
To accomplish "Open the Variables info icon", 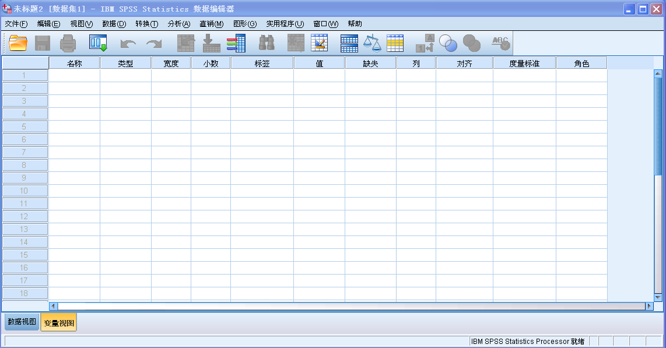I will [x=236, y=43].
